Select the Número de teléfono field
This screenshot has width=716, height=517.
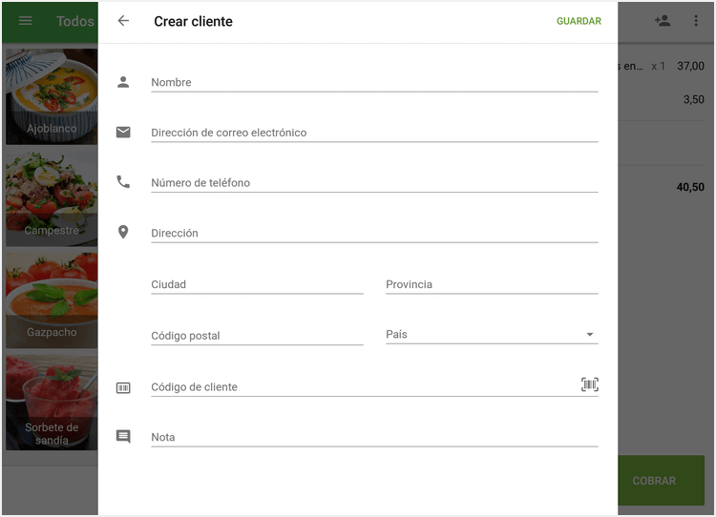point(374,182)
